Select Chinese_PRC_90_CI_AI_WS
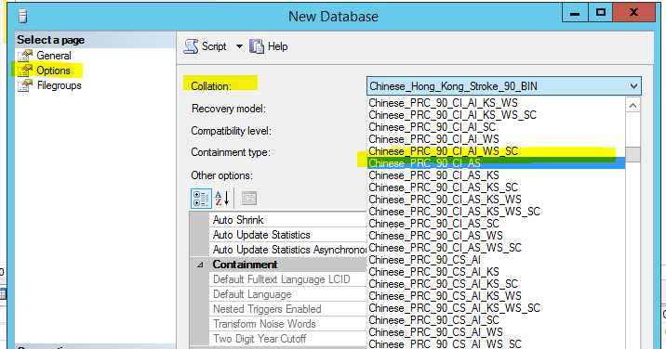The height and width of the screenshot is (349, 666). pyautogui.click(x=496, y=139)
